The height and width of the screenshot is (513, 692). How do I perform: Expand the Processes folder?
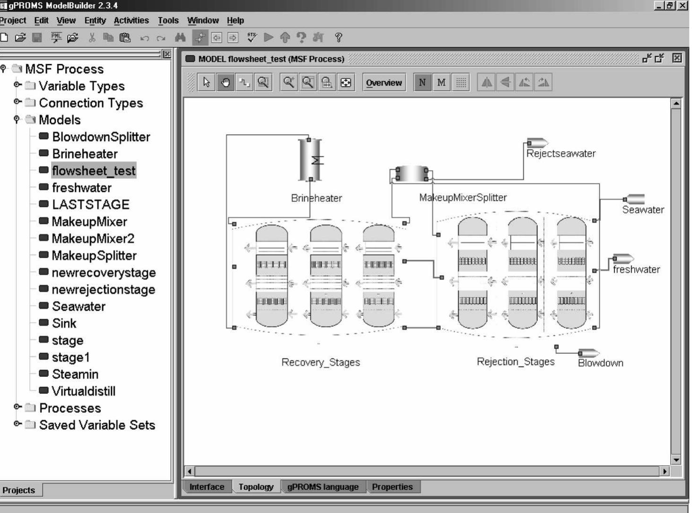[x=18, y=407]
